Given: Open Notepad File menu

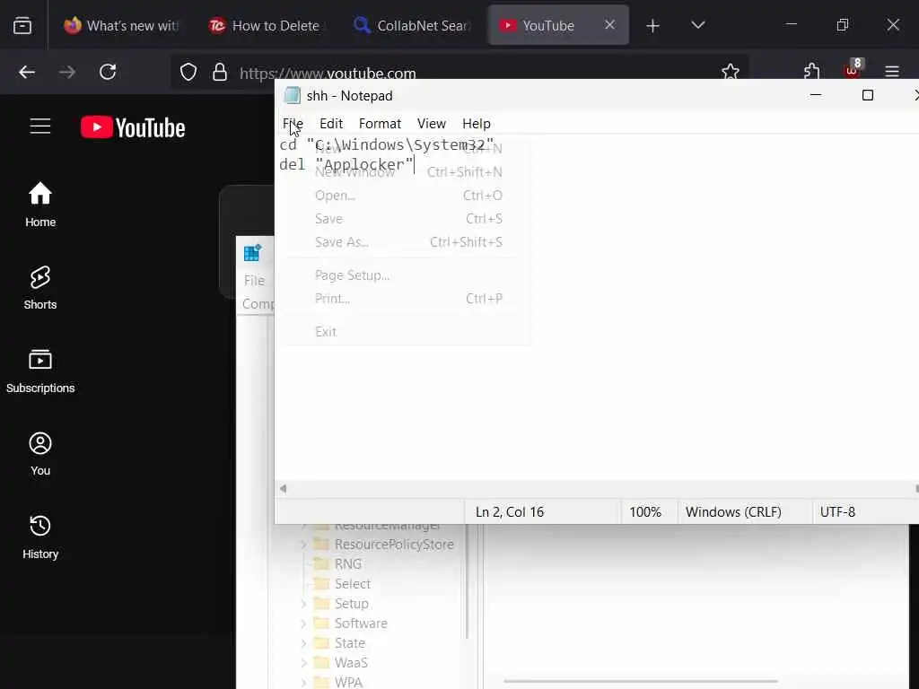Looking at the screenshot, I should pos(293,124).
